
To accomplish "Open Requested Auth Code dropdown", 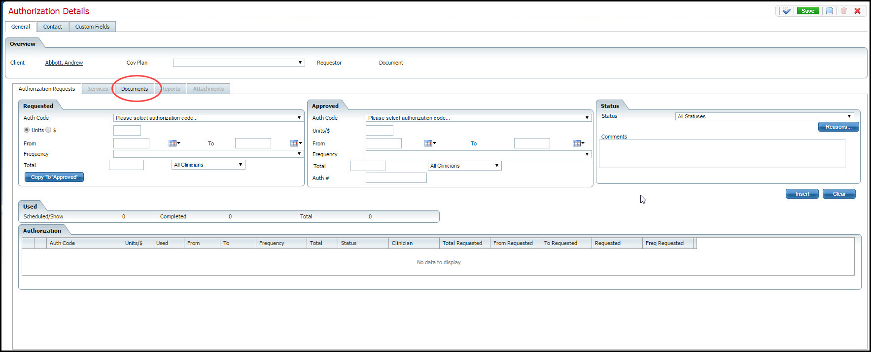I will [x=208, y=118].
